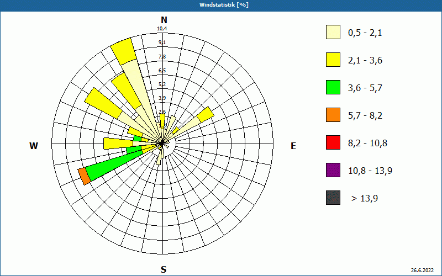Click the legend label '5,7 - 8,2'
The image size is (442, 276).
pyautogui.click(x=365, y=116)
